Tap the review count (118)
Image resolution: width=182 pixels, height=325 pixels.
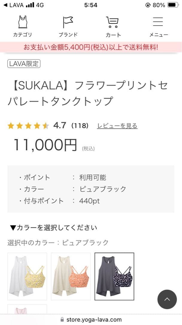80,126
